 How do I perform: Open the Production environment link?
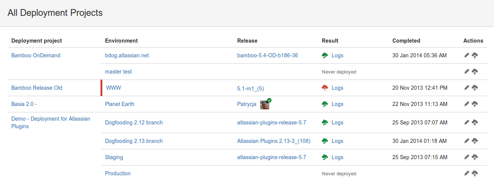point(118,173)
